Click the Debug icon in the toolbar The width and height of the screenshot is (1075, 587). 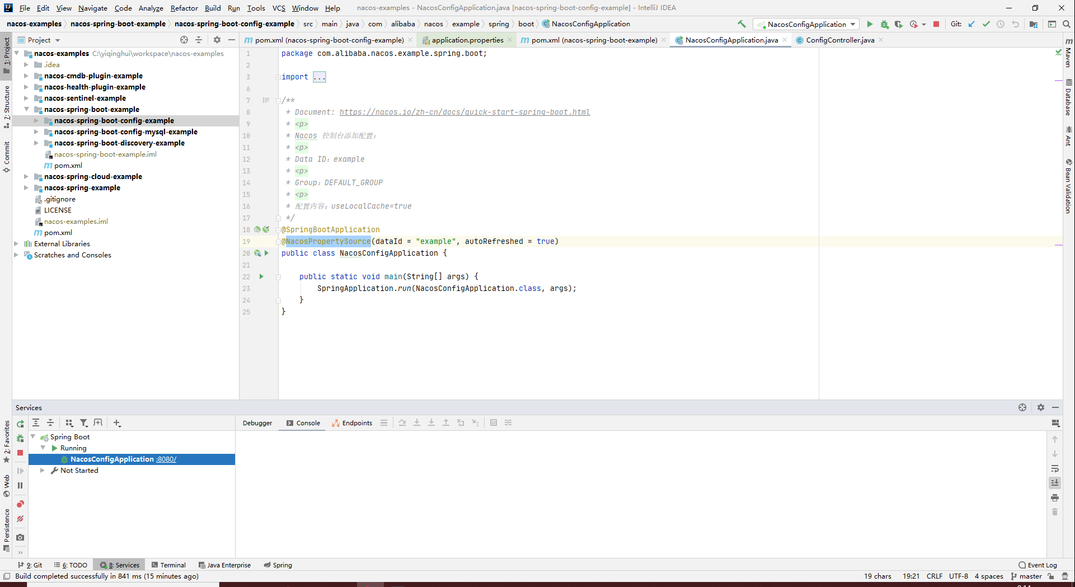(884, 24)
